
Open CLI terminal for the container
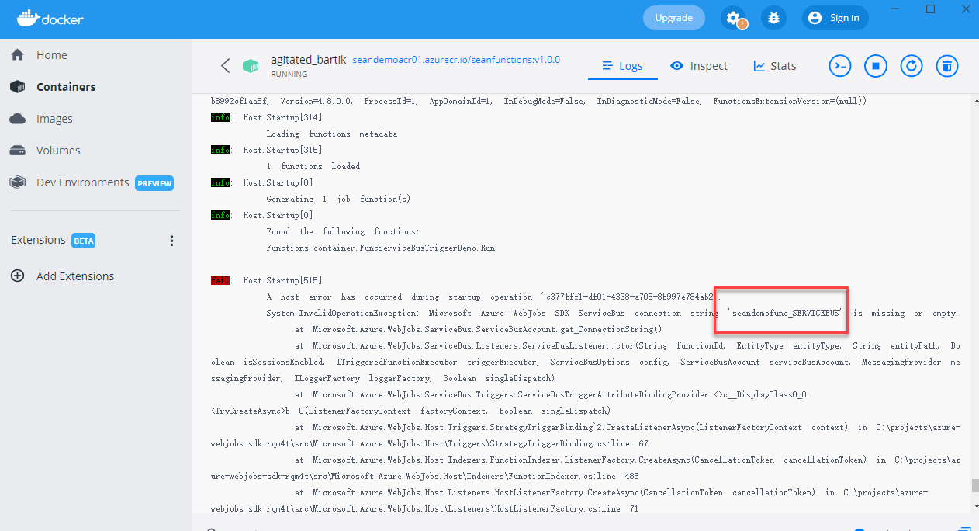(x=840, y=66)
